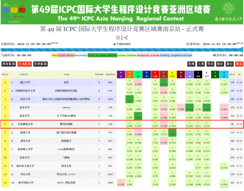Select the 打星队伍 filter tab

[40, 64]
